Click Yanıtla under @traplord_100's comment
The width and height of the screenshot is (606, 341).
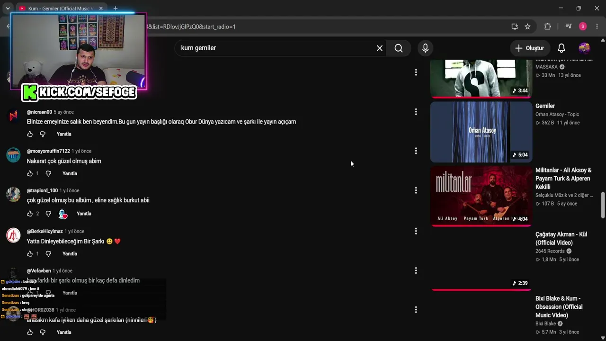84,214
